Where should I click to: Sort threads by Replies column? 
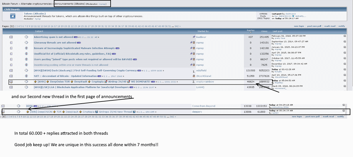[251, 30]
